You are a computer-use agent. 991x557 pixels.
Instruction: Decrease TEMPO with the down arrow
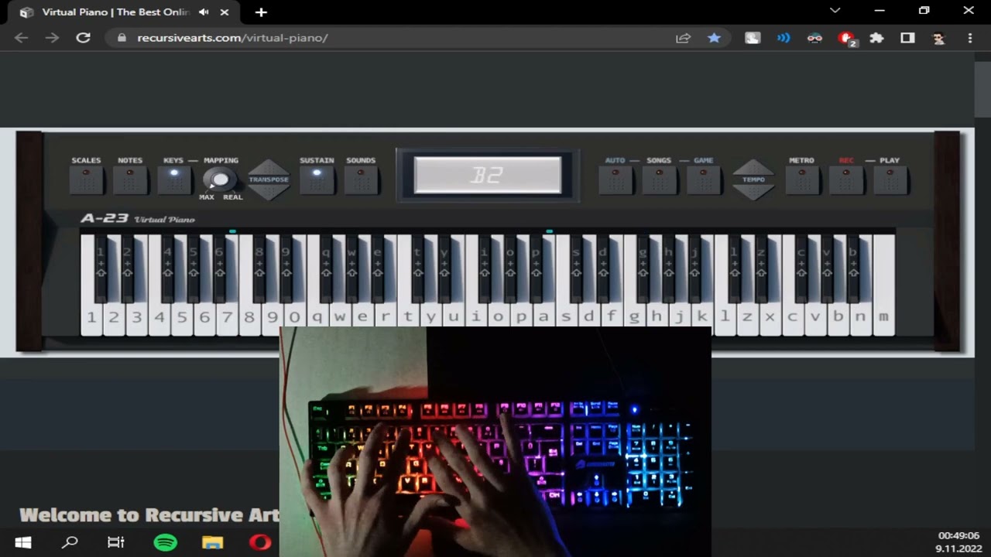tap(753, 192)
